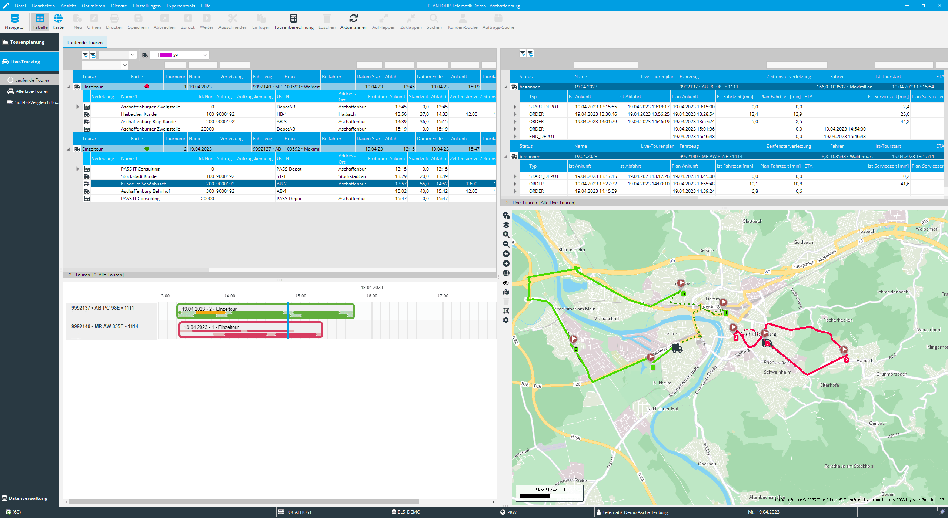Open the Datei menu
Image resolution: width=948 pixels, height=518 pixels.
[x=20, y=6]
